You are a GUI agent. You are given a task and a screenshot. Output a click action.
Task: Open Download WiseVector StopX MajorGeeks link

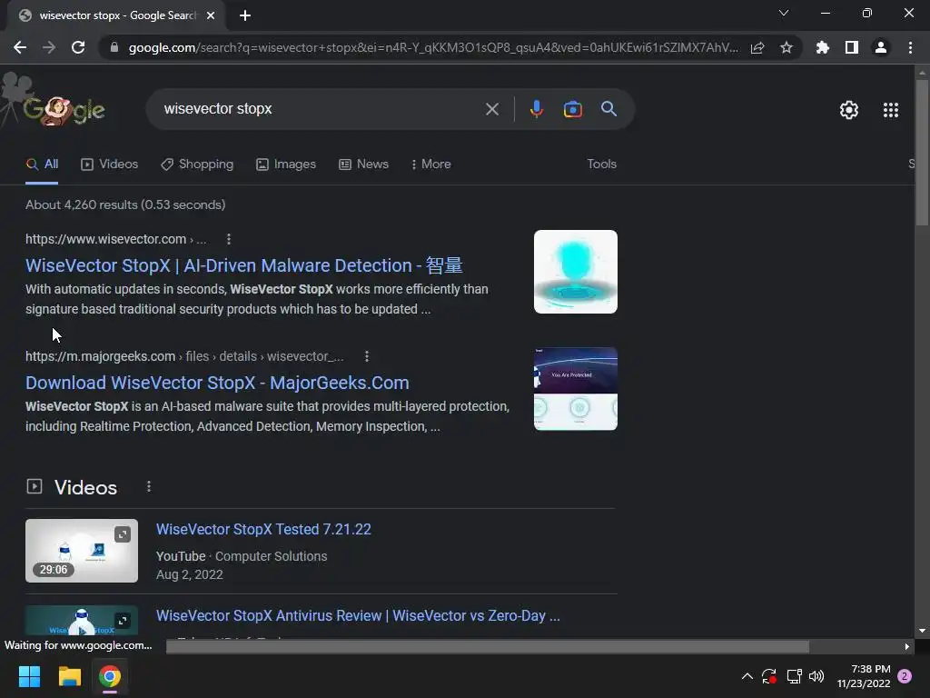click(x=217, y=383)
